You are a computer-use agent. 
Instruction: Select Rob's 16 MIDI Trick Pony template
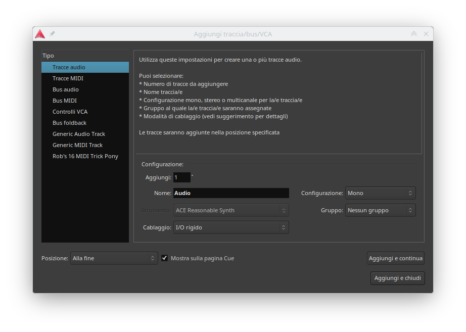(x=85, y=156)
